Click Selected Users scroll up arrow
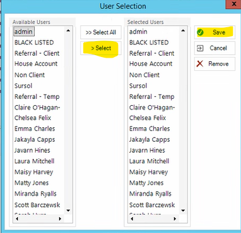Screen dimensions: 241x233 (x=183, y=31)
